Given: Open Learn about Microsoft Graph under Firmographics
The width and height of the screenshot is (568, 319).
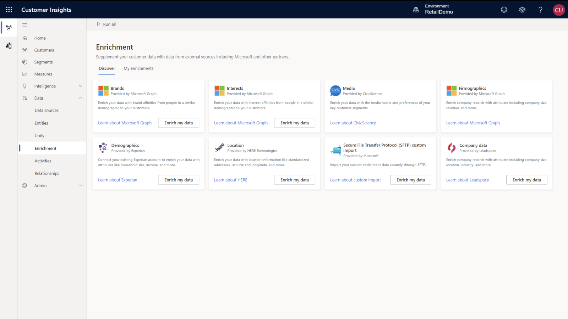Looking at the screenshot, I should [473, 123].
